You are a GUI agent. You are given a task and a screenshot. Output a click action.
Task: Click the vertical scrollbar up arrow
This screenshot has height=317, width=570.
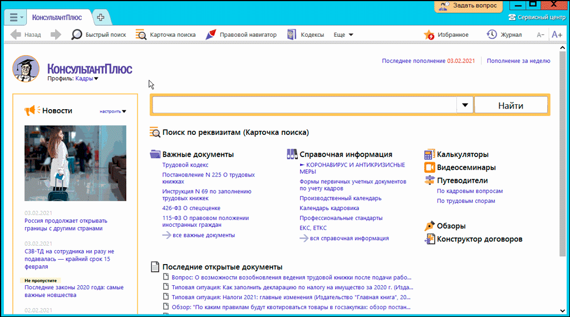(563, 48)
